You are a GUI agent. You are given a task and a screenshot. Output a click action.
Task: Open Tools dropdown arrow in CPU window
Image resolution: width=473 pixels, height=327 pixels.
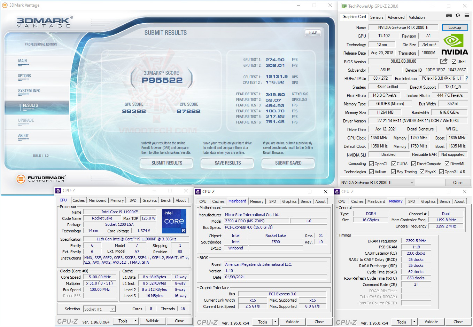tap(135, 321)
